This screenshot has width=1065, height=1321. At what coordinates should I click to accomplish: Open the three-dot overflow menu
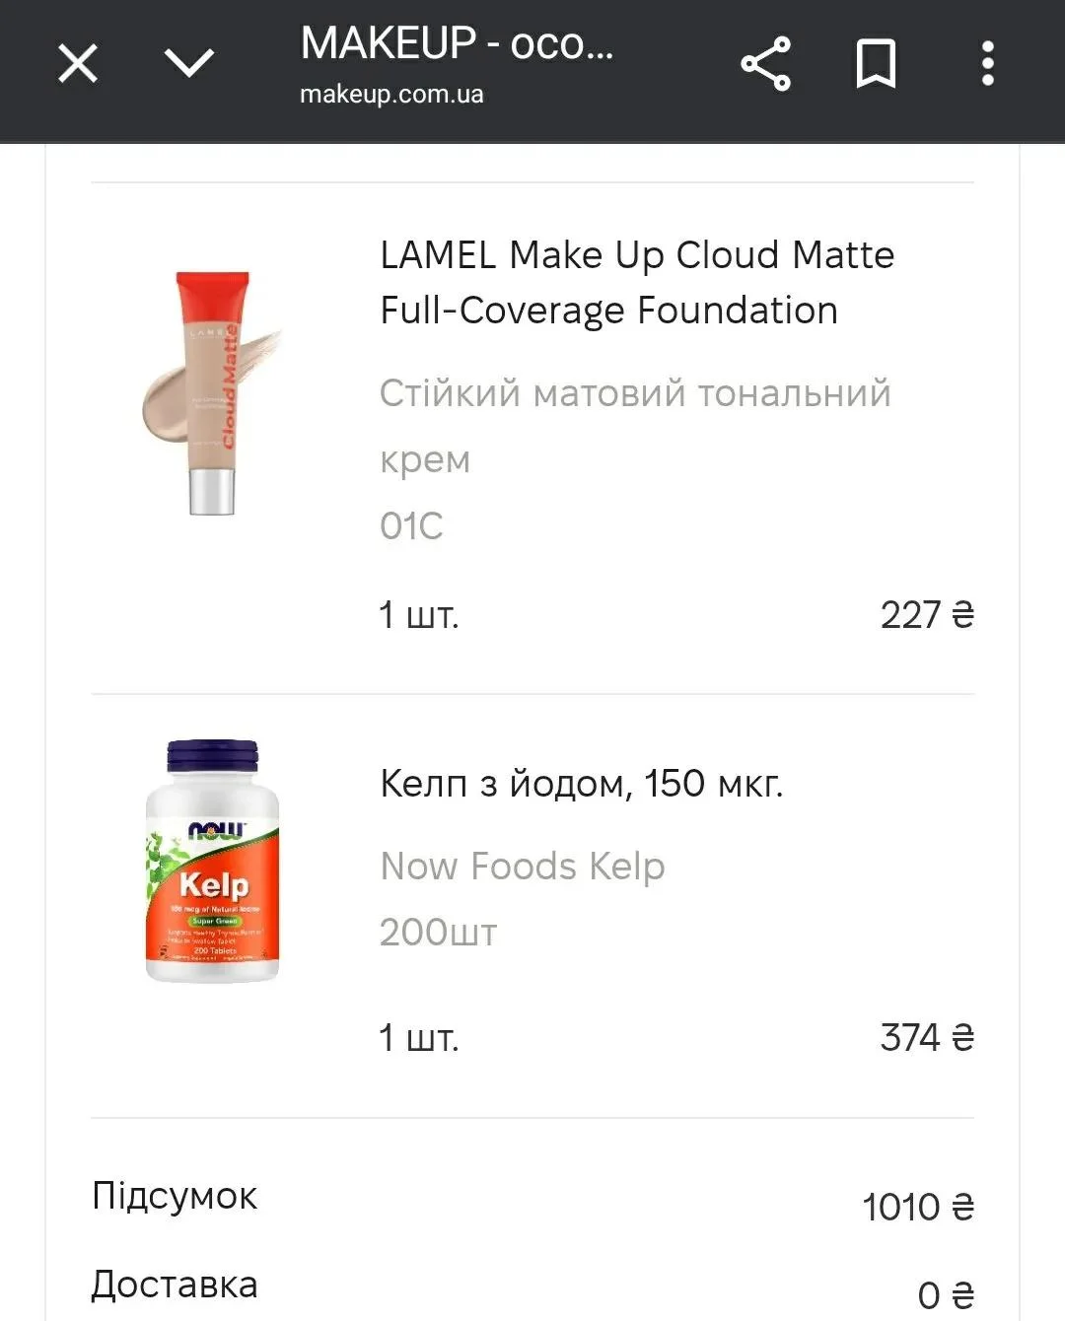[987, 65]
